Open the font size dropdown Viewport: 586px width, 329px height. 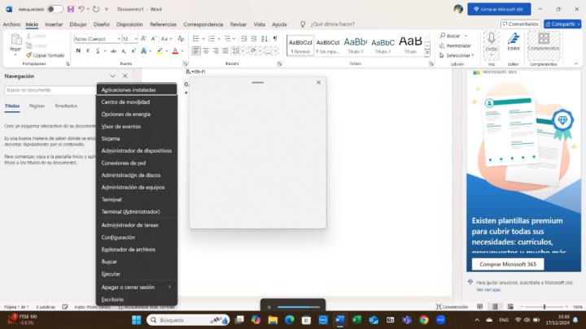point(135,38)
